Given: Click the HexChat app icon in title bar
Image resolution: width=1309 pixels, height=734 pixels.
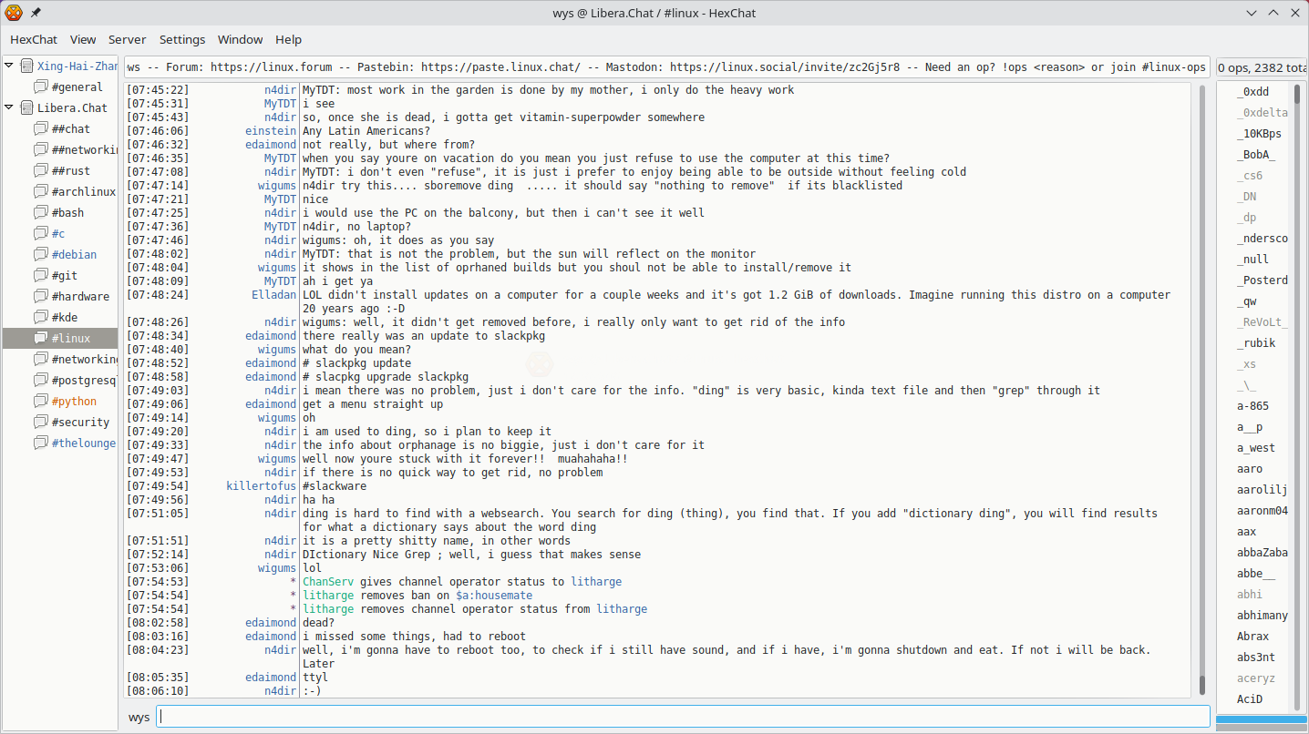Looking at the screenshot, I should click(14, 13).
